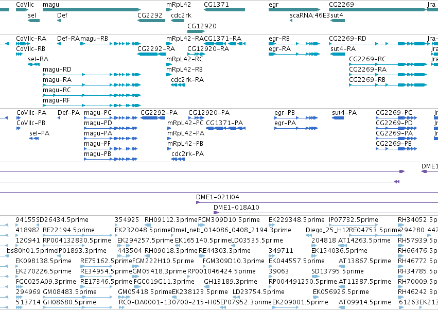Open EST GH13189.3prime

click(x=231, y=282)
